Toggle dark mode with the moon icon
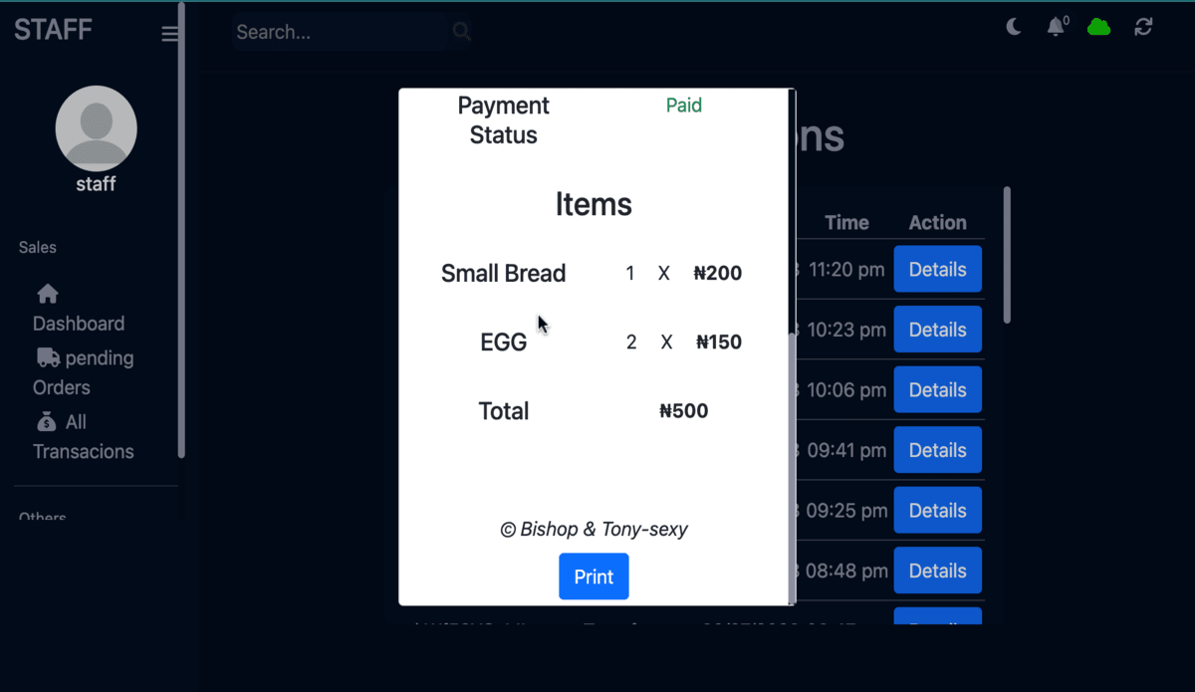Image resolution: width=1195 pixels, height=692 pixels. click(x=1014, y=27)
